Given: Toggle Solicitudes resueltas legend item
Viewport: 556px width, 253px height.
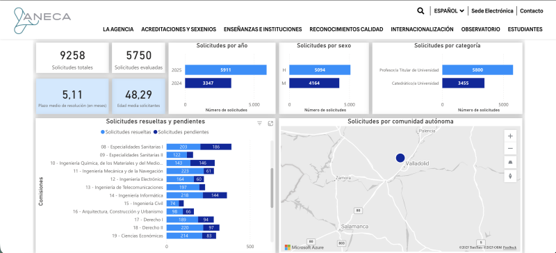Looking at the screenshot, I should [126, 132].
